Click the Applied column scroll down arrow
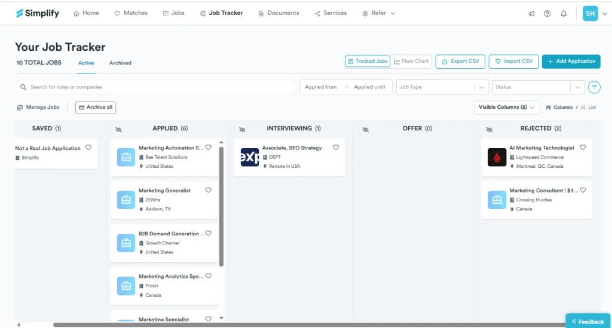Screen dimensions: 612x328 pyautogui.click(x=221, y=318)
